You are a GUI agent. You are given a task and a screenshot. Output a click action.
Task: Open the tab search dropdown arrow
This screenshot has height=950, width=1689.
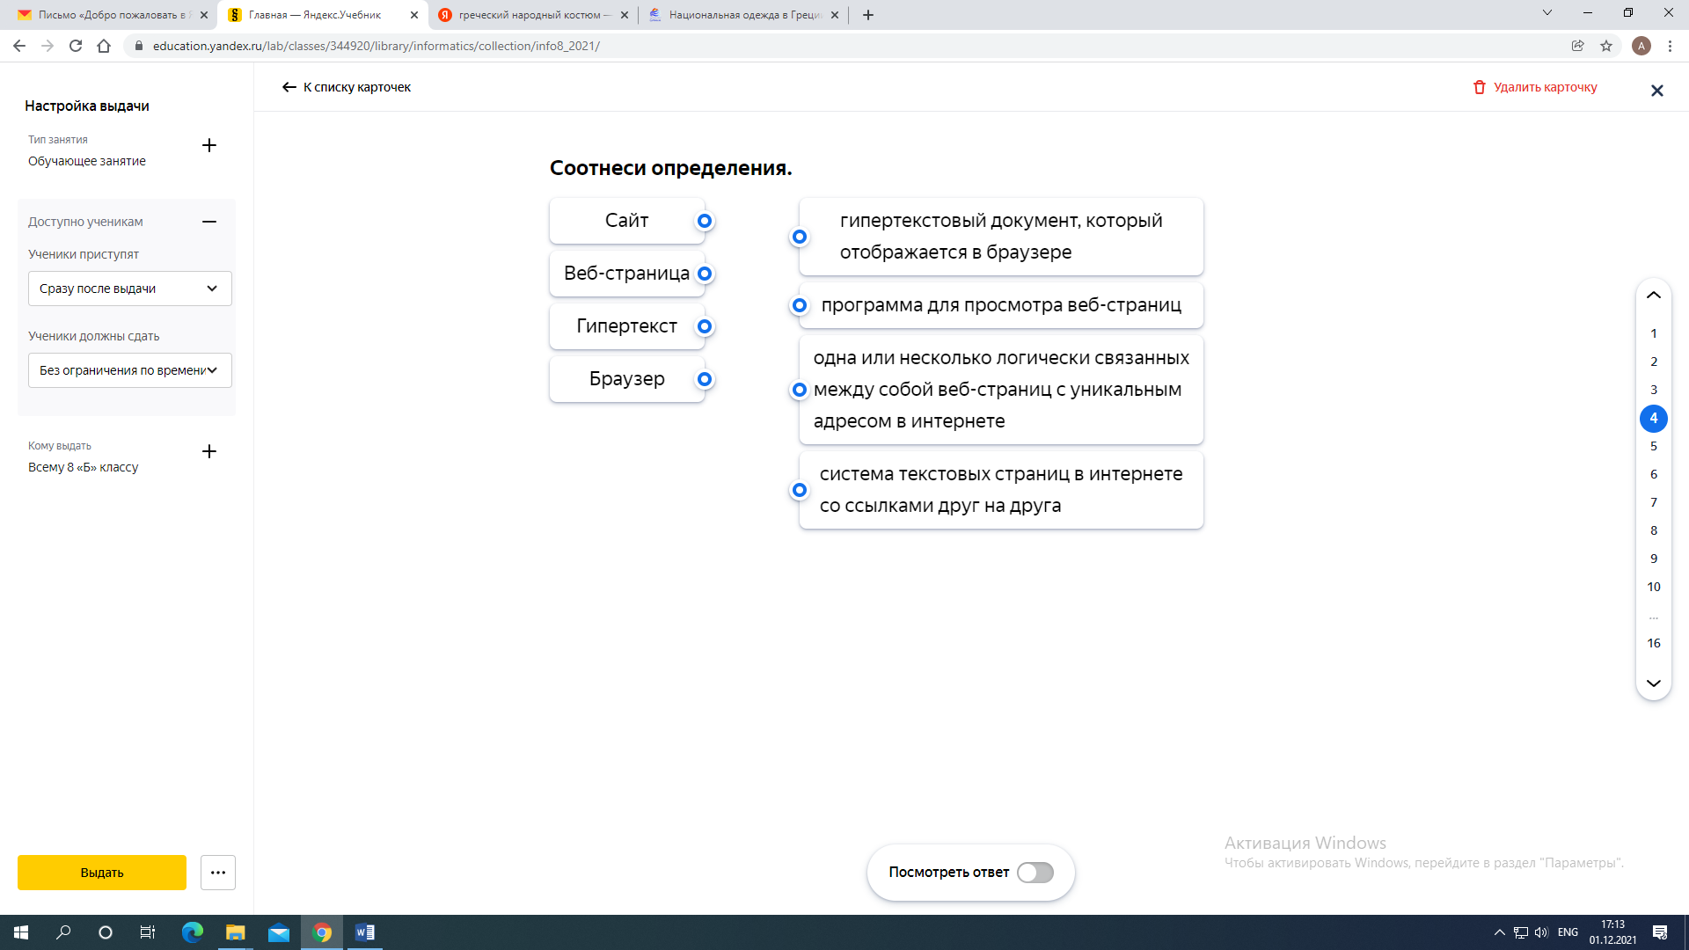pos(1547,13)
